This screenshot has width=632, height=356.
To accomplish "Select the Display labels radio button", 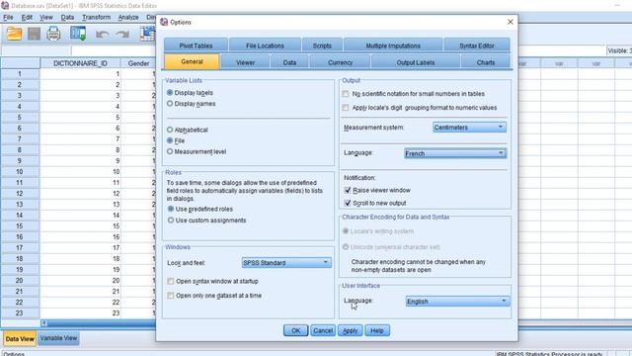I will point(170,93).
